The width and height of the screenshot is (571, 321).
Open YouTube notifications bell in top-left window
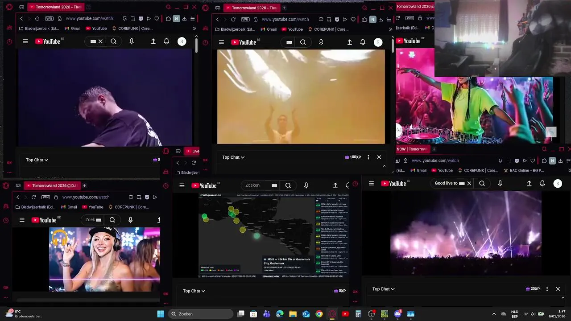click(166, 41)
